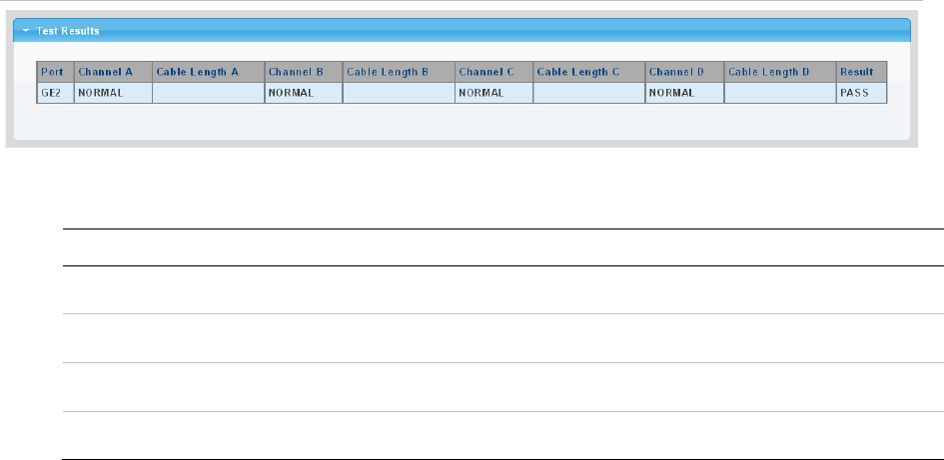Click the Cable Length A header

coord(209,72)
